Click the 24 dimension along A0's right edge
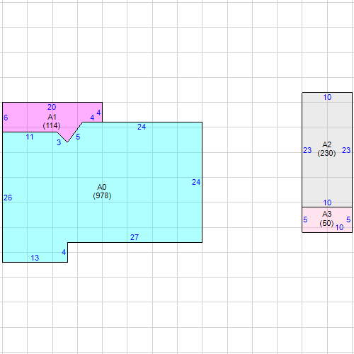The width and height of the screenshot is (354, 354). click(196, 182)
